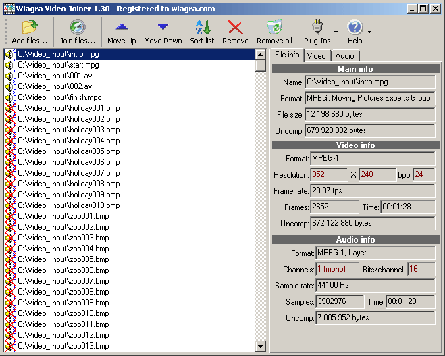
Task: Click the file list scrollbar down arrow
Action: pos(260,346)
